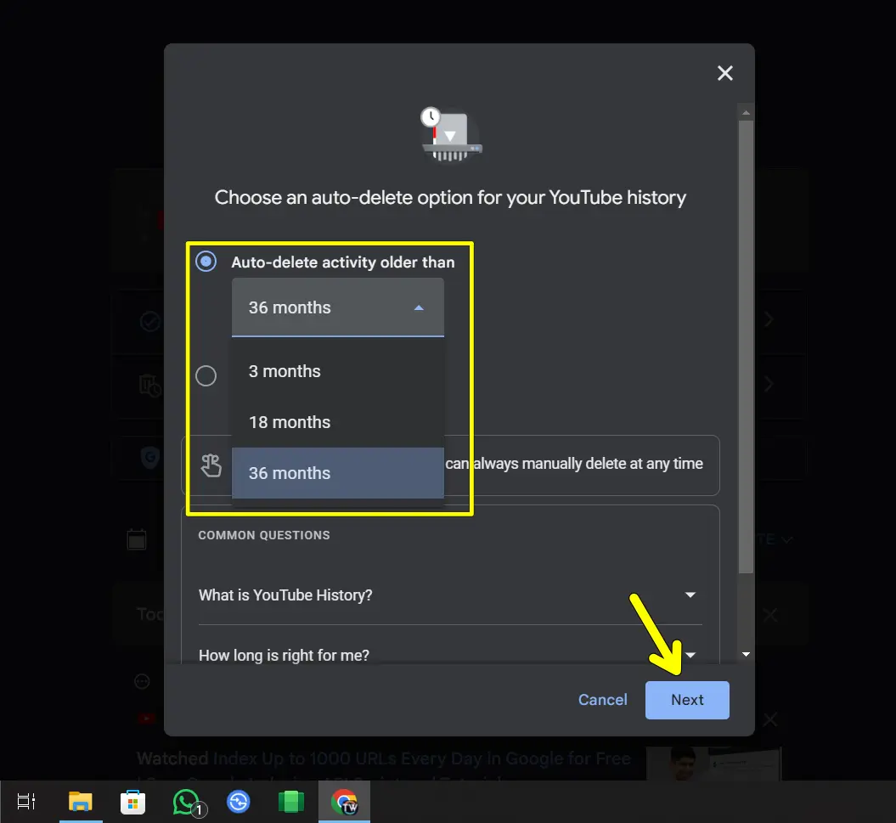This screenshot has height=823, width=896.
Task: Click the shredder auto-delete illustration icon
Action: point(451,134)
